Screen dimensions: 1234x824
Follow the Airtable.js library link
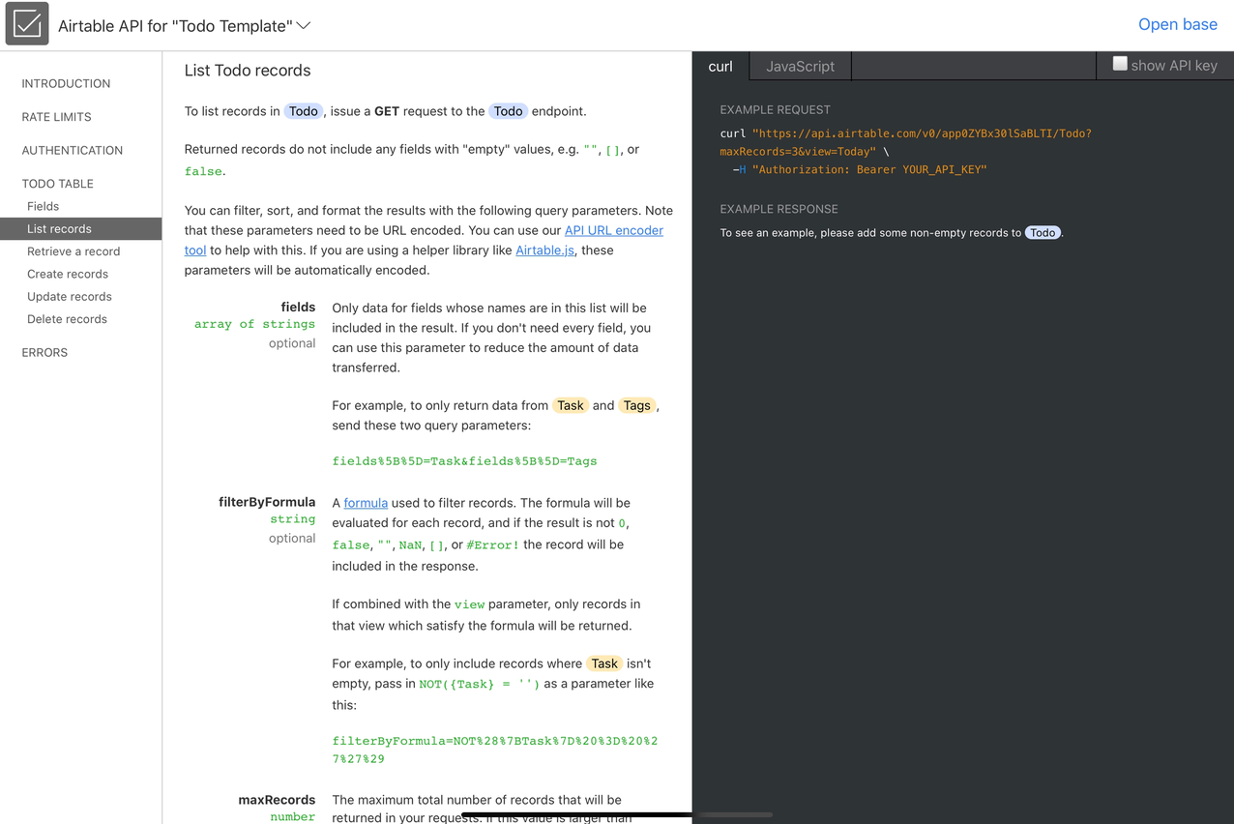pos(544,250)
